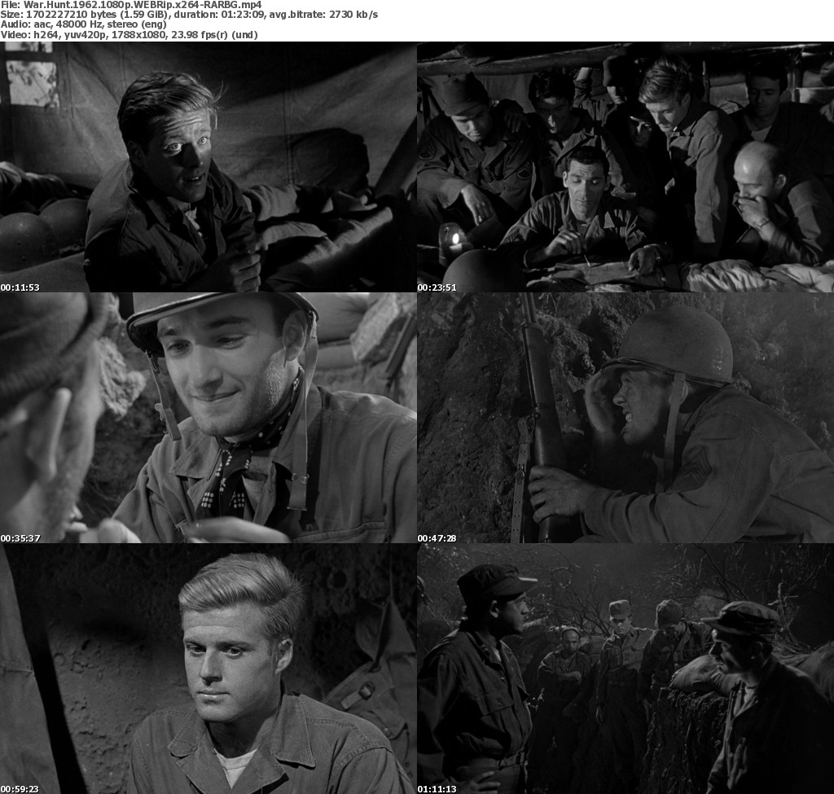This screenshot has height=794, width=834.
Task: Click the 00:23:51 timestamp label
Action: (437, 287)
